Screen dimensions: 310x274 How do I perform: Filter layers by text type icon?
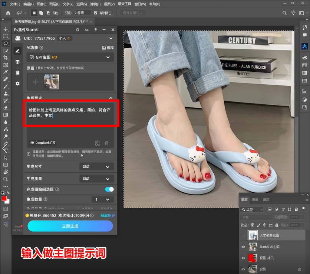click(283, 209)
